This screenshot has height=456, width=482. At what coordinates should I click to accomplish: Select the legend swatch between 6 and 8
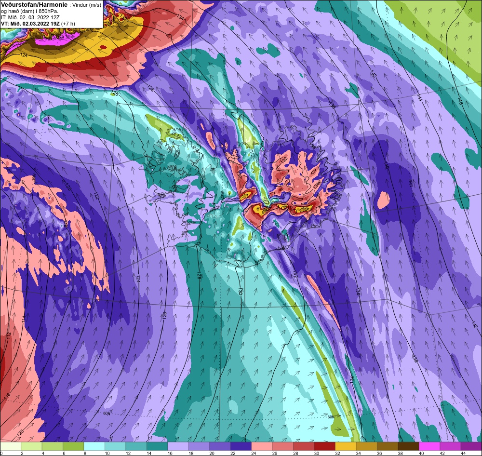click(x=73, y=446)
